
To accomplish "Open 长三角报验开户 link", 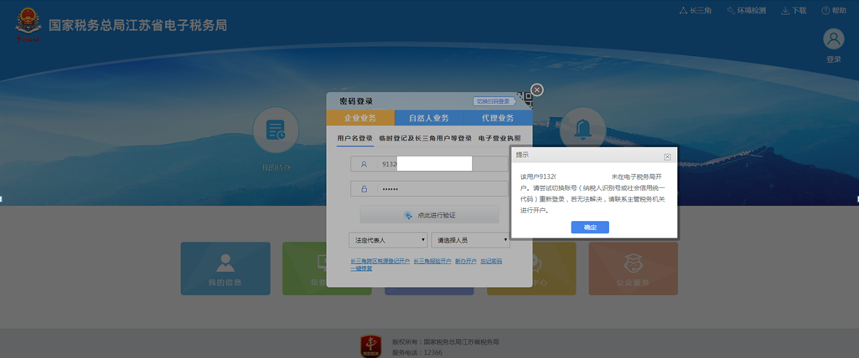I will pyautogui.click(x=432, y=261).
